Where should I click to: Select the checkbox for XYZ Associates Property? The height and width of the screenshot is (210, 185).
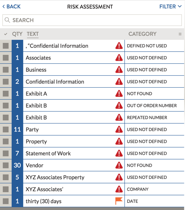6,177
